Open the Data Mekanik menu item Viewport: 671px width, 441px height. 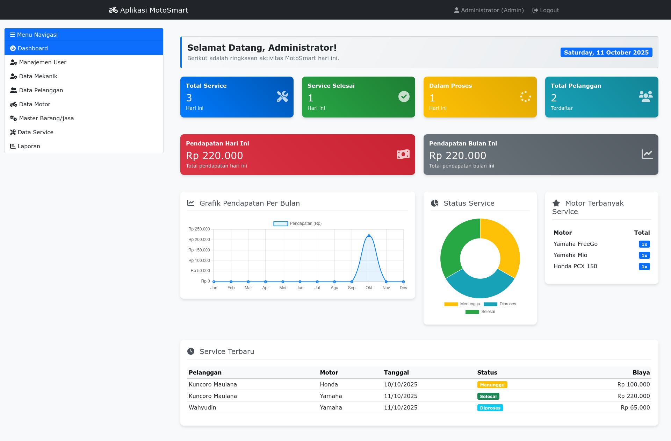pyautogui.click(x=38, y=76)
